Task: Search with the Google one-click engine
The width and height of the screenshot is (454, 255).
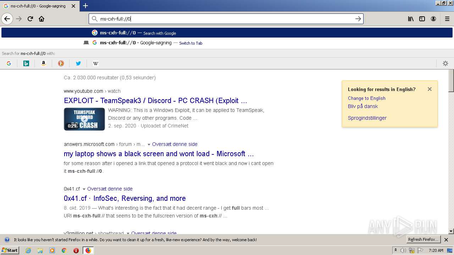Action: [9, 63]
